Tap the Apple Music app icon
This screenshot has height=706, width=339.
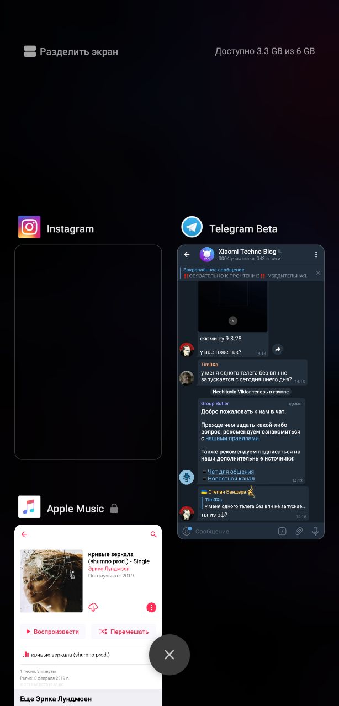click(29, 506)
